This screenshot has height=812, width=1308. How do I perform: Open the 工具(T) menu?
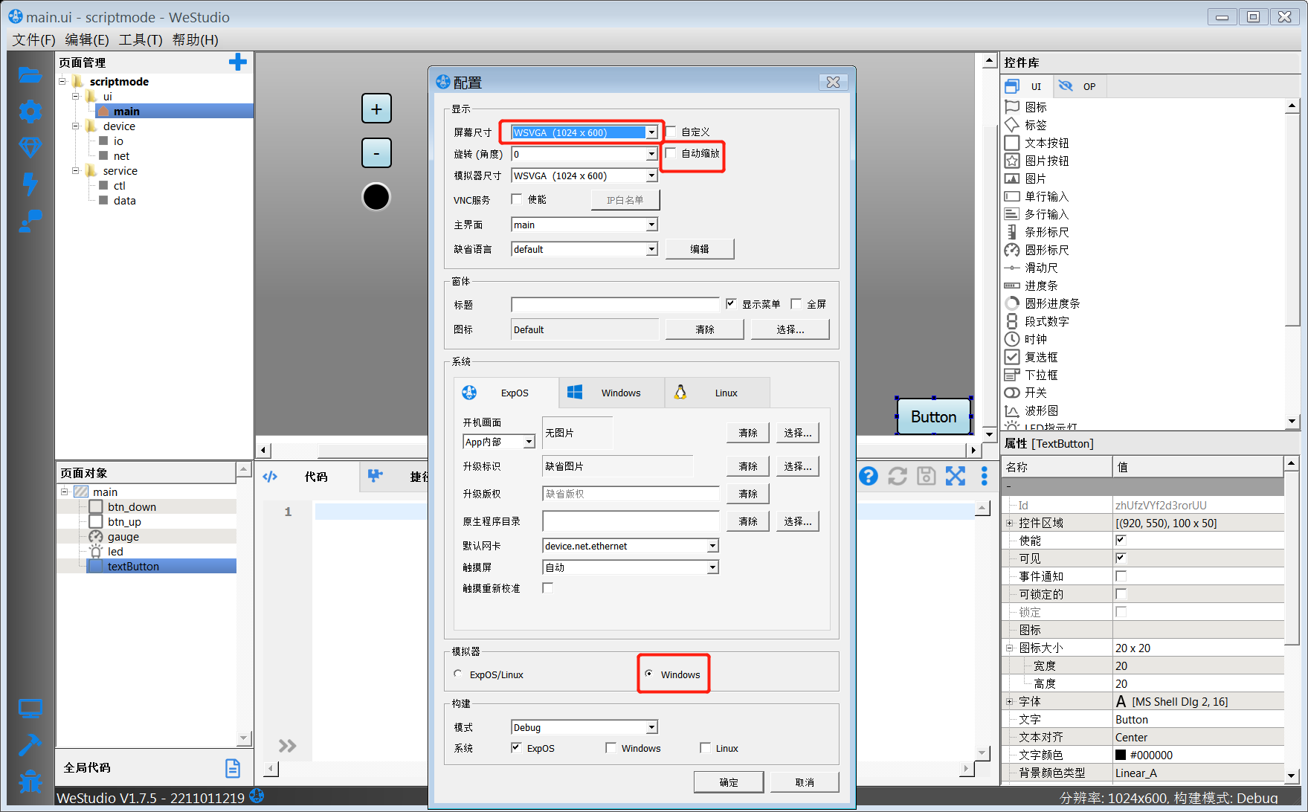[141, 39]
